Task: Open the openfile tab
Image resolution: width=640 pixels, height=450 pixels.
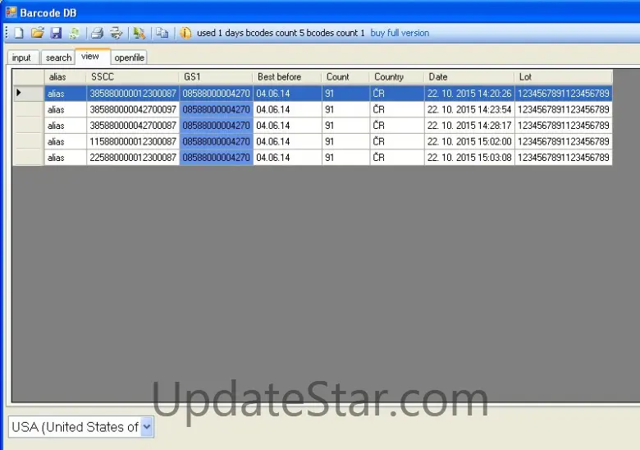Action: [130, 57]
